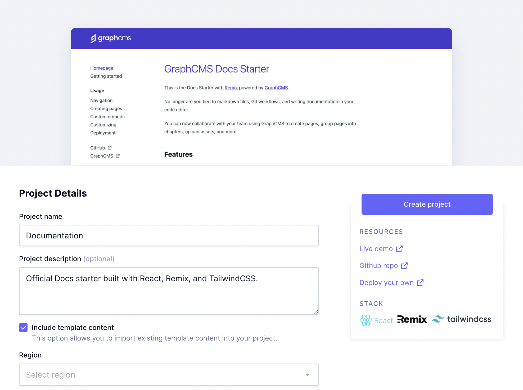Image resolution: width=523 pixels, height=390 pixels.
Task: Click the Deploy your own external icon
Action: point(420,283)
